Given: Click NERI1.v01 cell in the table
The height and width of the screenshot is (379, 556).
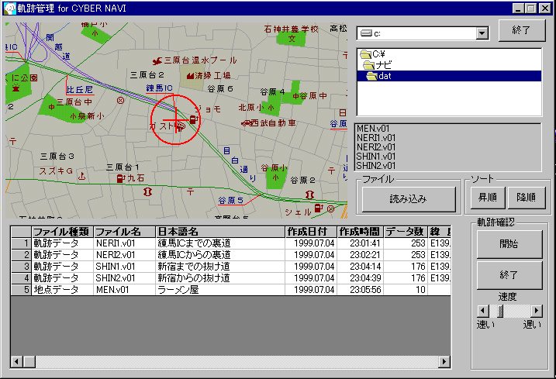Looking at the screenshot, I should [x=125, y=243].
